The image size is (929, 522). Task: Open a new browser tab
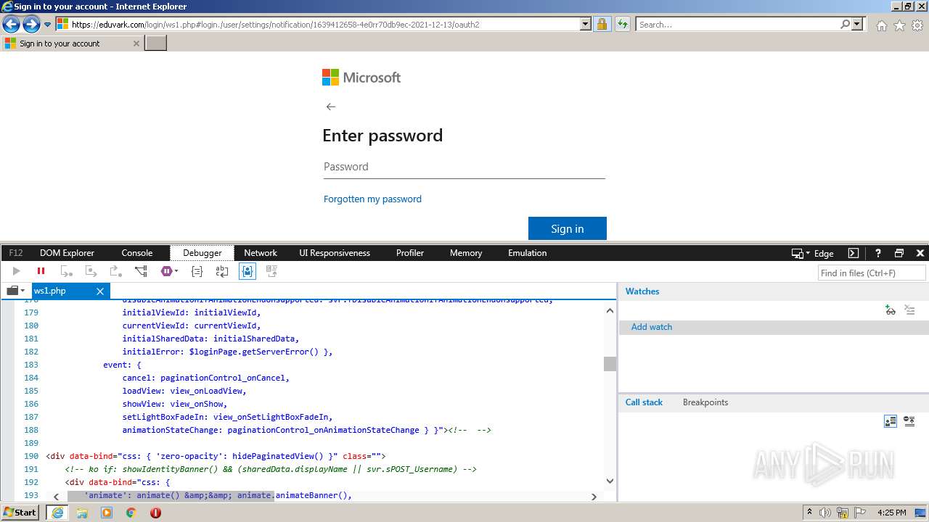point(156,43)
